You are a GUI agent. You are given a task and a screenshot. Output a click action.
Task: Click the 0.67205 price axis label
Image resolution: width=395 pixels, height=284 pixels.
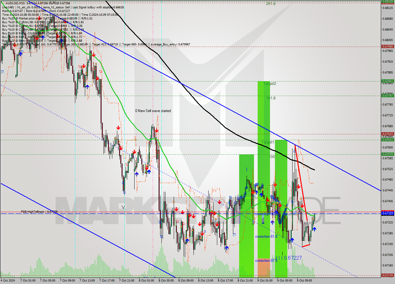(x=388, y=255)
